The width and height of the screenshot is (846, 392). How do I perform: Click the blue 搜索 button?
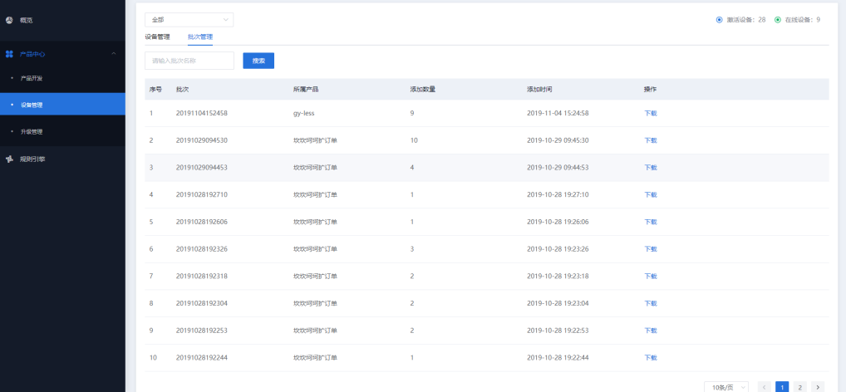pos(258,61)
